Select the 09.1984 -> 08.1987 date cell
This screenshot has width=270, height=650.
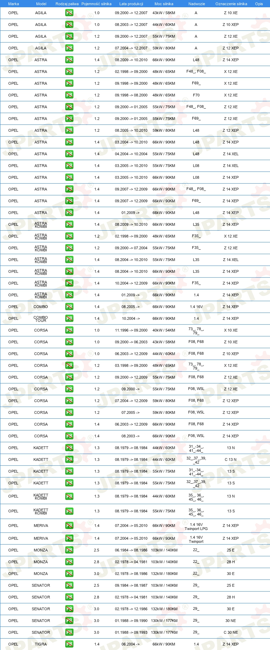click(x=131, y=585)
